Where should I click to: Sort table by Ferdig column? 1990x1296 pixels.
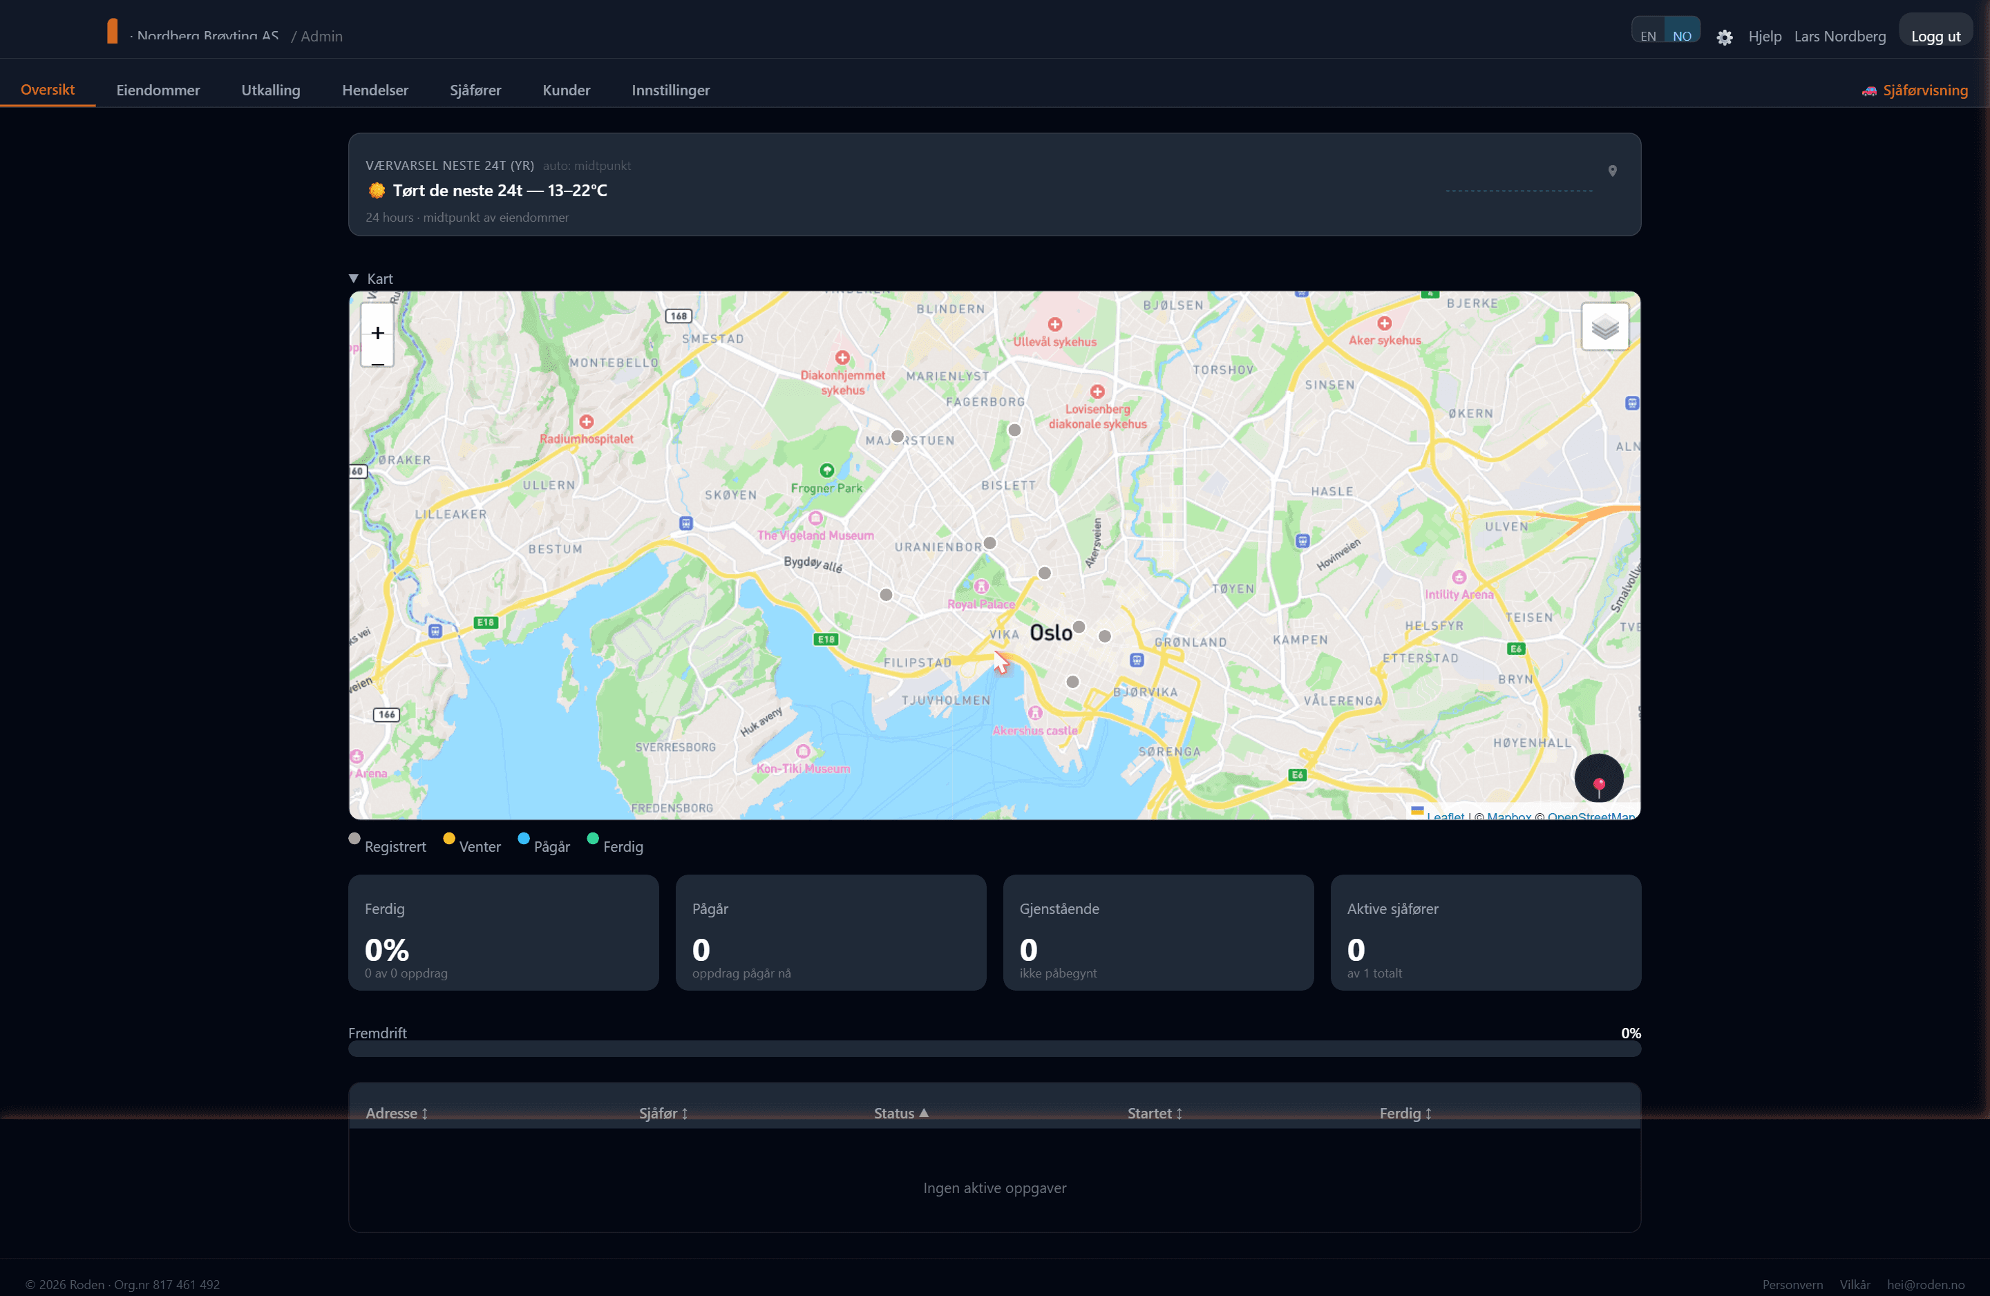tap(1405, 1113)
